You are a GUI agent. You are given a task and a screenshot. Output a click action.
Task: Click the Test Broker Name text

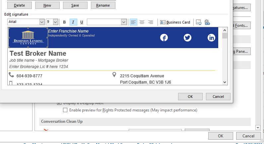(x=38, y=53)
